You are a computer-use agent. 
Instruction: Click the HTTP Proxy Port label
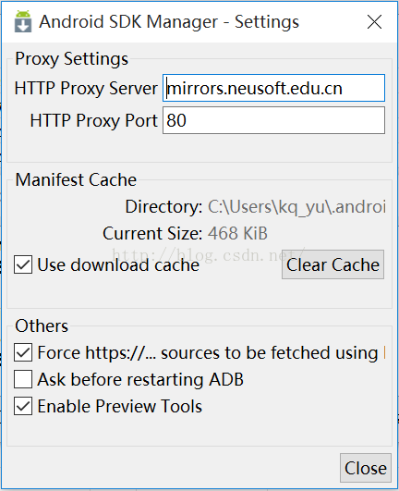[94, 120]
